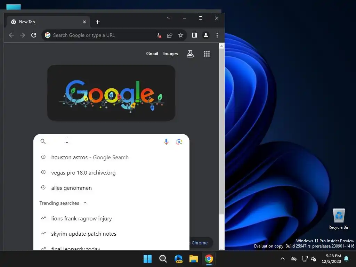Image resolution: width=356 pixels, height=267 pixels.
Task: Click history icon beside houston astros
Action: [43, 157]
